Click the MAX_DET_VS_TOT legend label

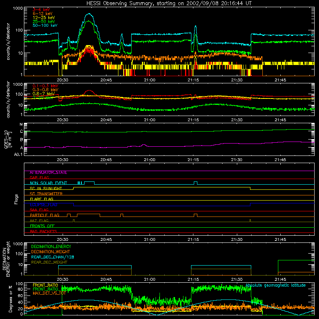pos(49,293)
